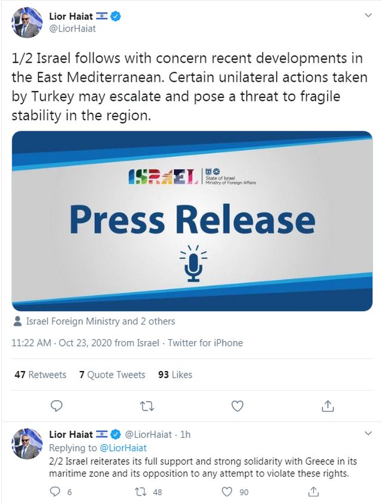View the 7 Quote Tweets list

[x=112, y=375]
